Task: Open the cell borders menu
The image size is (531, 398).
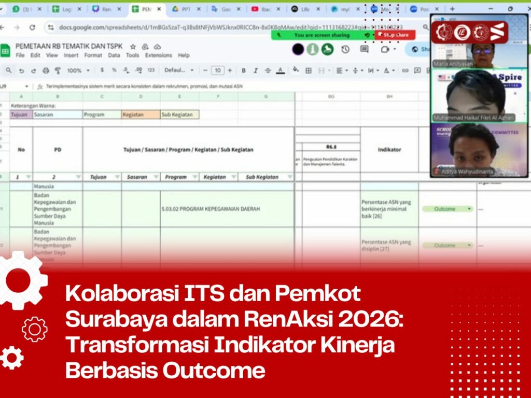Action: pos(308,70)
